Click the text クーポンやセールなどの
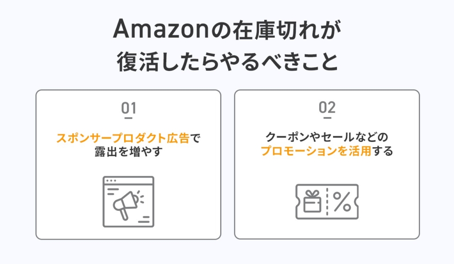Screen dimensions: 454x264 [x=327, y=137]
